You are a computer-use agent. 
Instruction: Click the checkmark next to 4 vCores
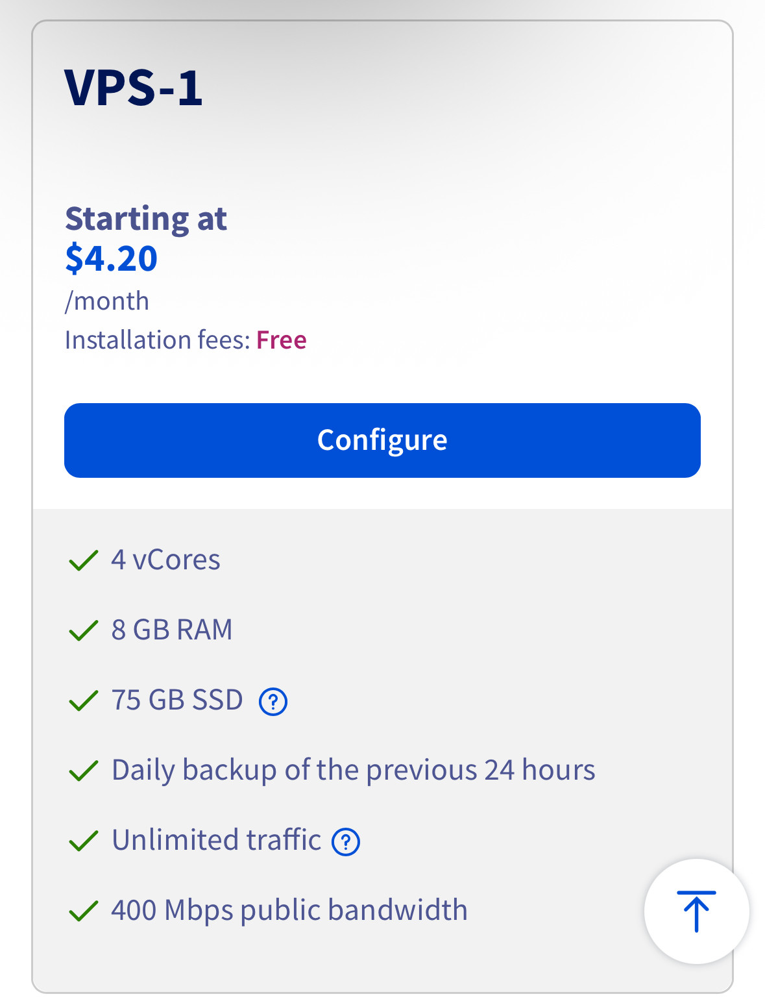83,560
